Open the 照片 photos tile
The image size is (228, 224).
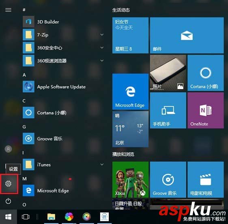(x=168, y=73)
